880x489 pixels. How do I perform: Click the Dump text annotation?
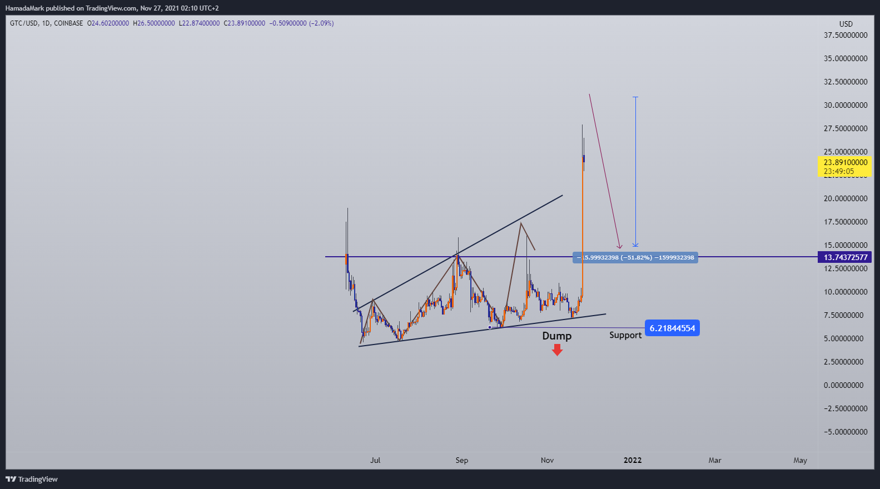(x=557, y=336)
